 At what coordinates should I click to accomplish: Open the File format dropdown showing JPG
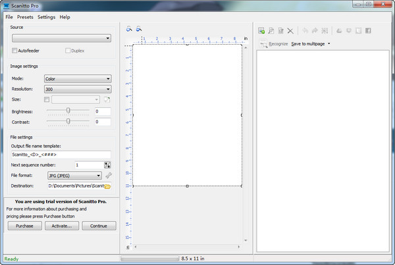pyautogui.click(x=74, y=176)
